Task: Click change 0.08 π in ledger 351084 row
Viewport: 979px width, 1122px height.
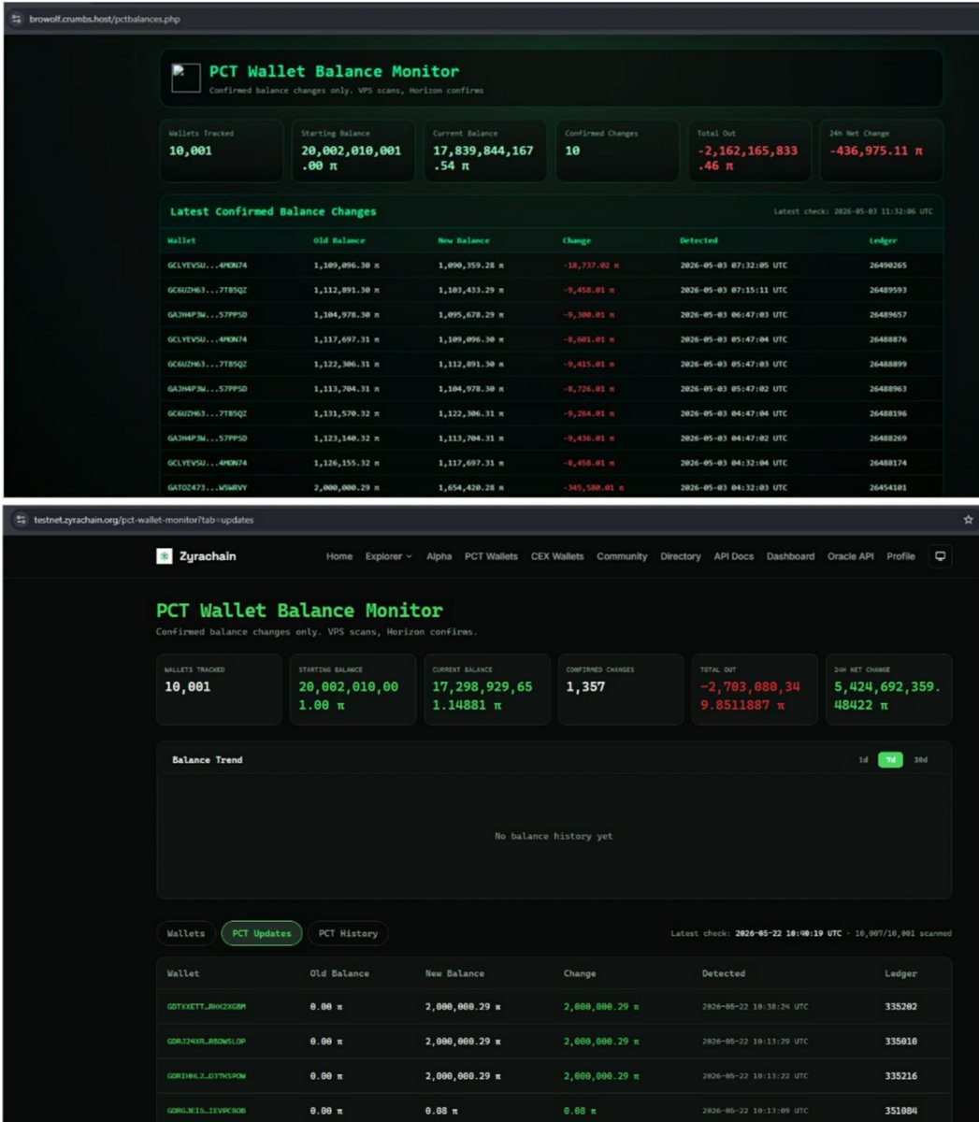Action: (580, 1111)
